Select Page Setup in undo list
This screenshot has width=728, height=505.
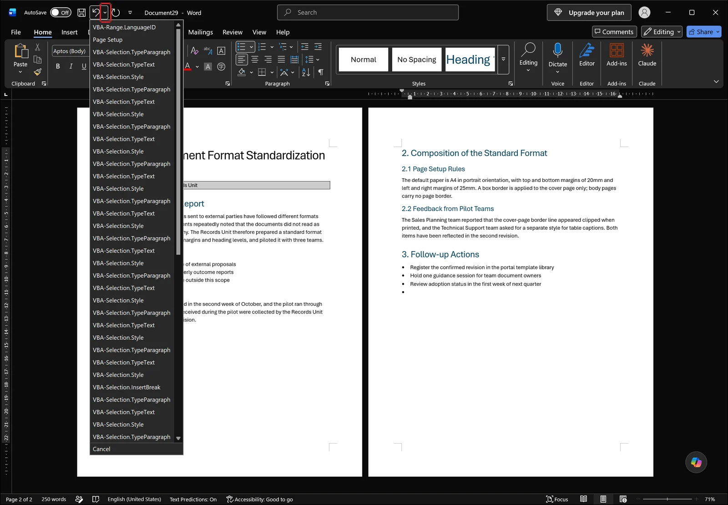(132, 40)
